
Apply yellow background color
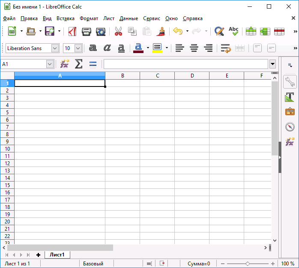click(157, 48)
